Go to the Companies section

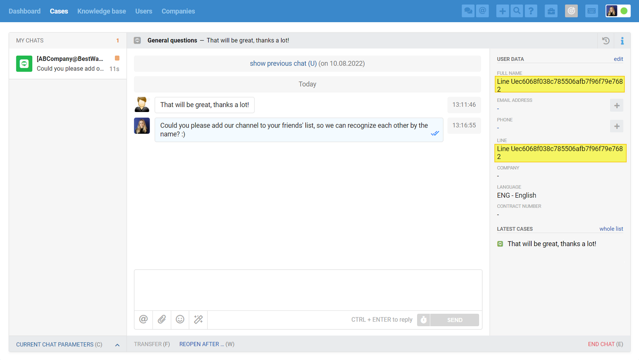coord(178,11)
